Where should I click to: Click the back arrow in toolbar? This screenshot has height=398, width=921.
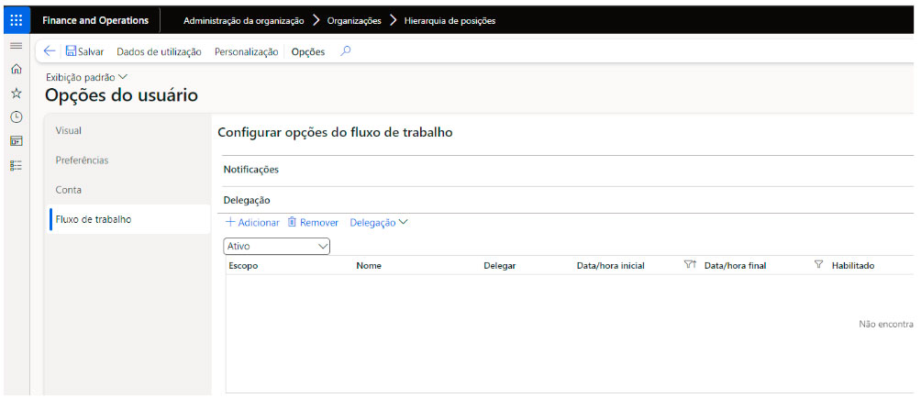tap(50, 52)
